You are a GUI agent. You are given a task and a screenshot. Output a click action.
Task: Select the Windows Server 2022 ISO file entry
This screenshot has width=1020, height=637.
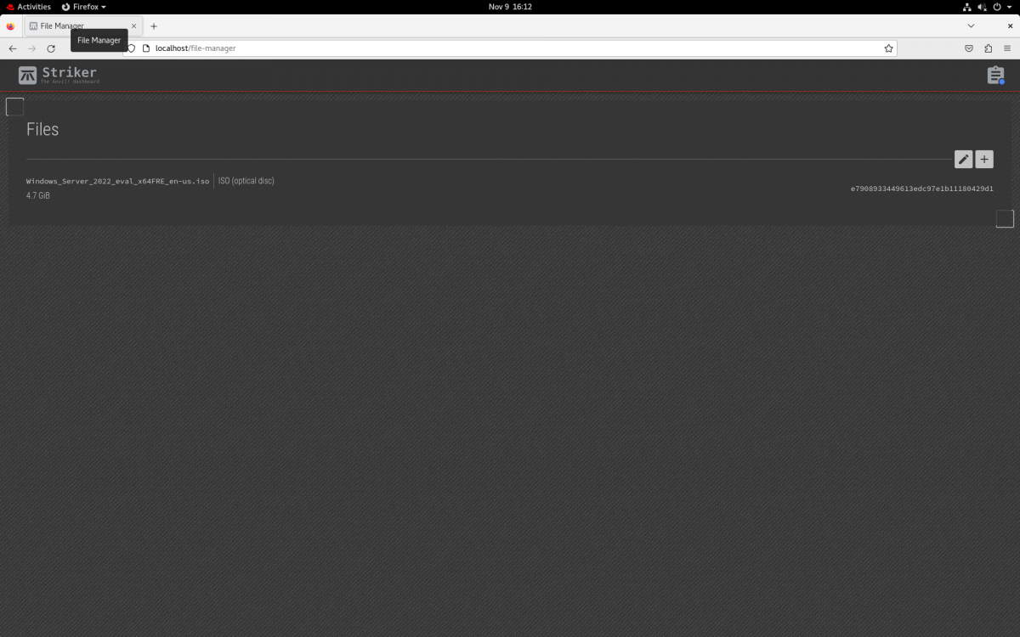[x=117, y=181]
